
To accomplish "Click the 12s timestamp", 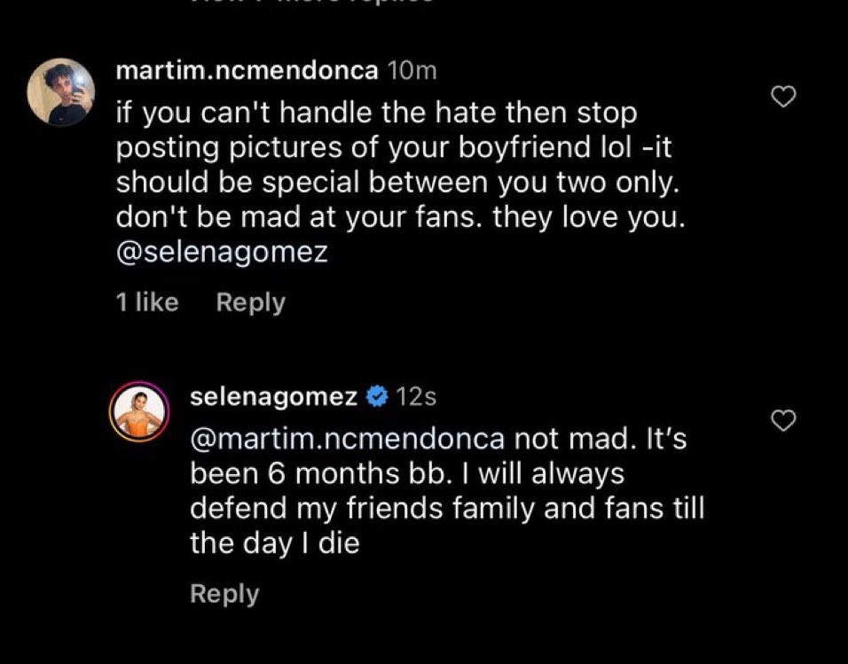I will (415, 398).
